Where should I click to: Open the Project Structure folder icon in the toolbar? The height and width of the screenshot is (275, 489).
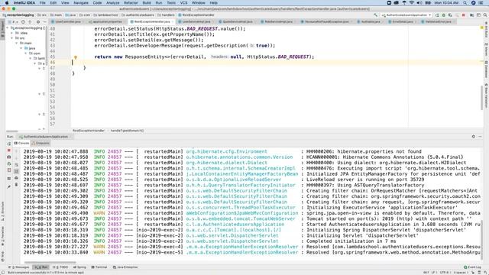472,15
